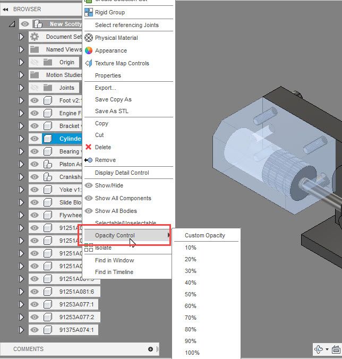
Task: Add a comment with the plus icon
Action: click(x=150, y=349)
